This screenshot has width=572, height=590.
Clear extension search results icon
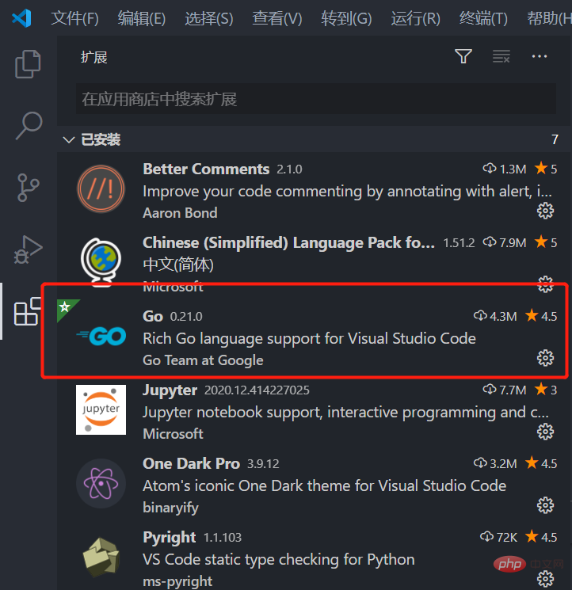[501, 56]
